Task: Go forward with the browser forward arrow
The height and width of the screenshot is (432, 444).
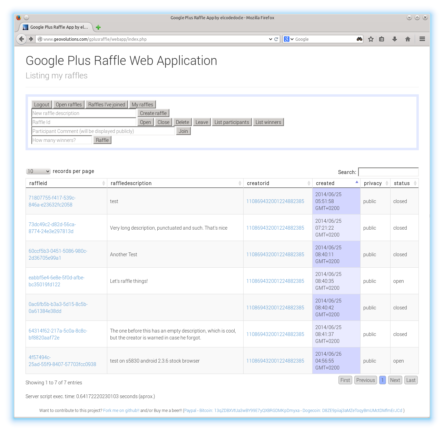Action: click(x=31, y=39)
